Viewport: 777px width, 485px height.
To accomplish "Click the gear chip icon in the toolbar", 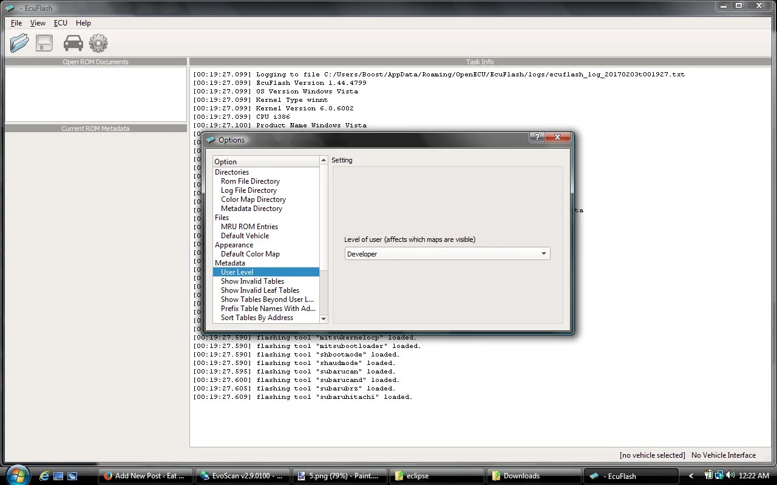I will (x=98, y=43).
